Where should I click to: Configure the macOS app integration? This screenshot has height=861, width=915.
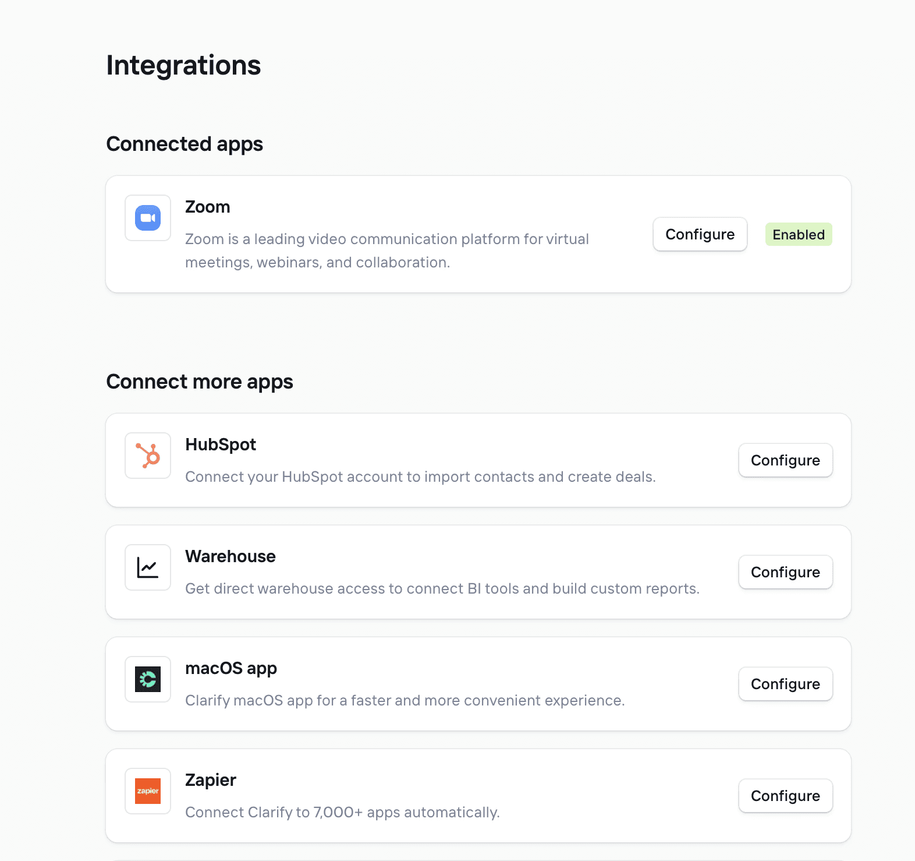785,684
